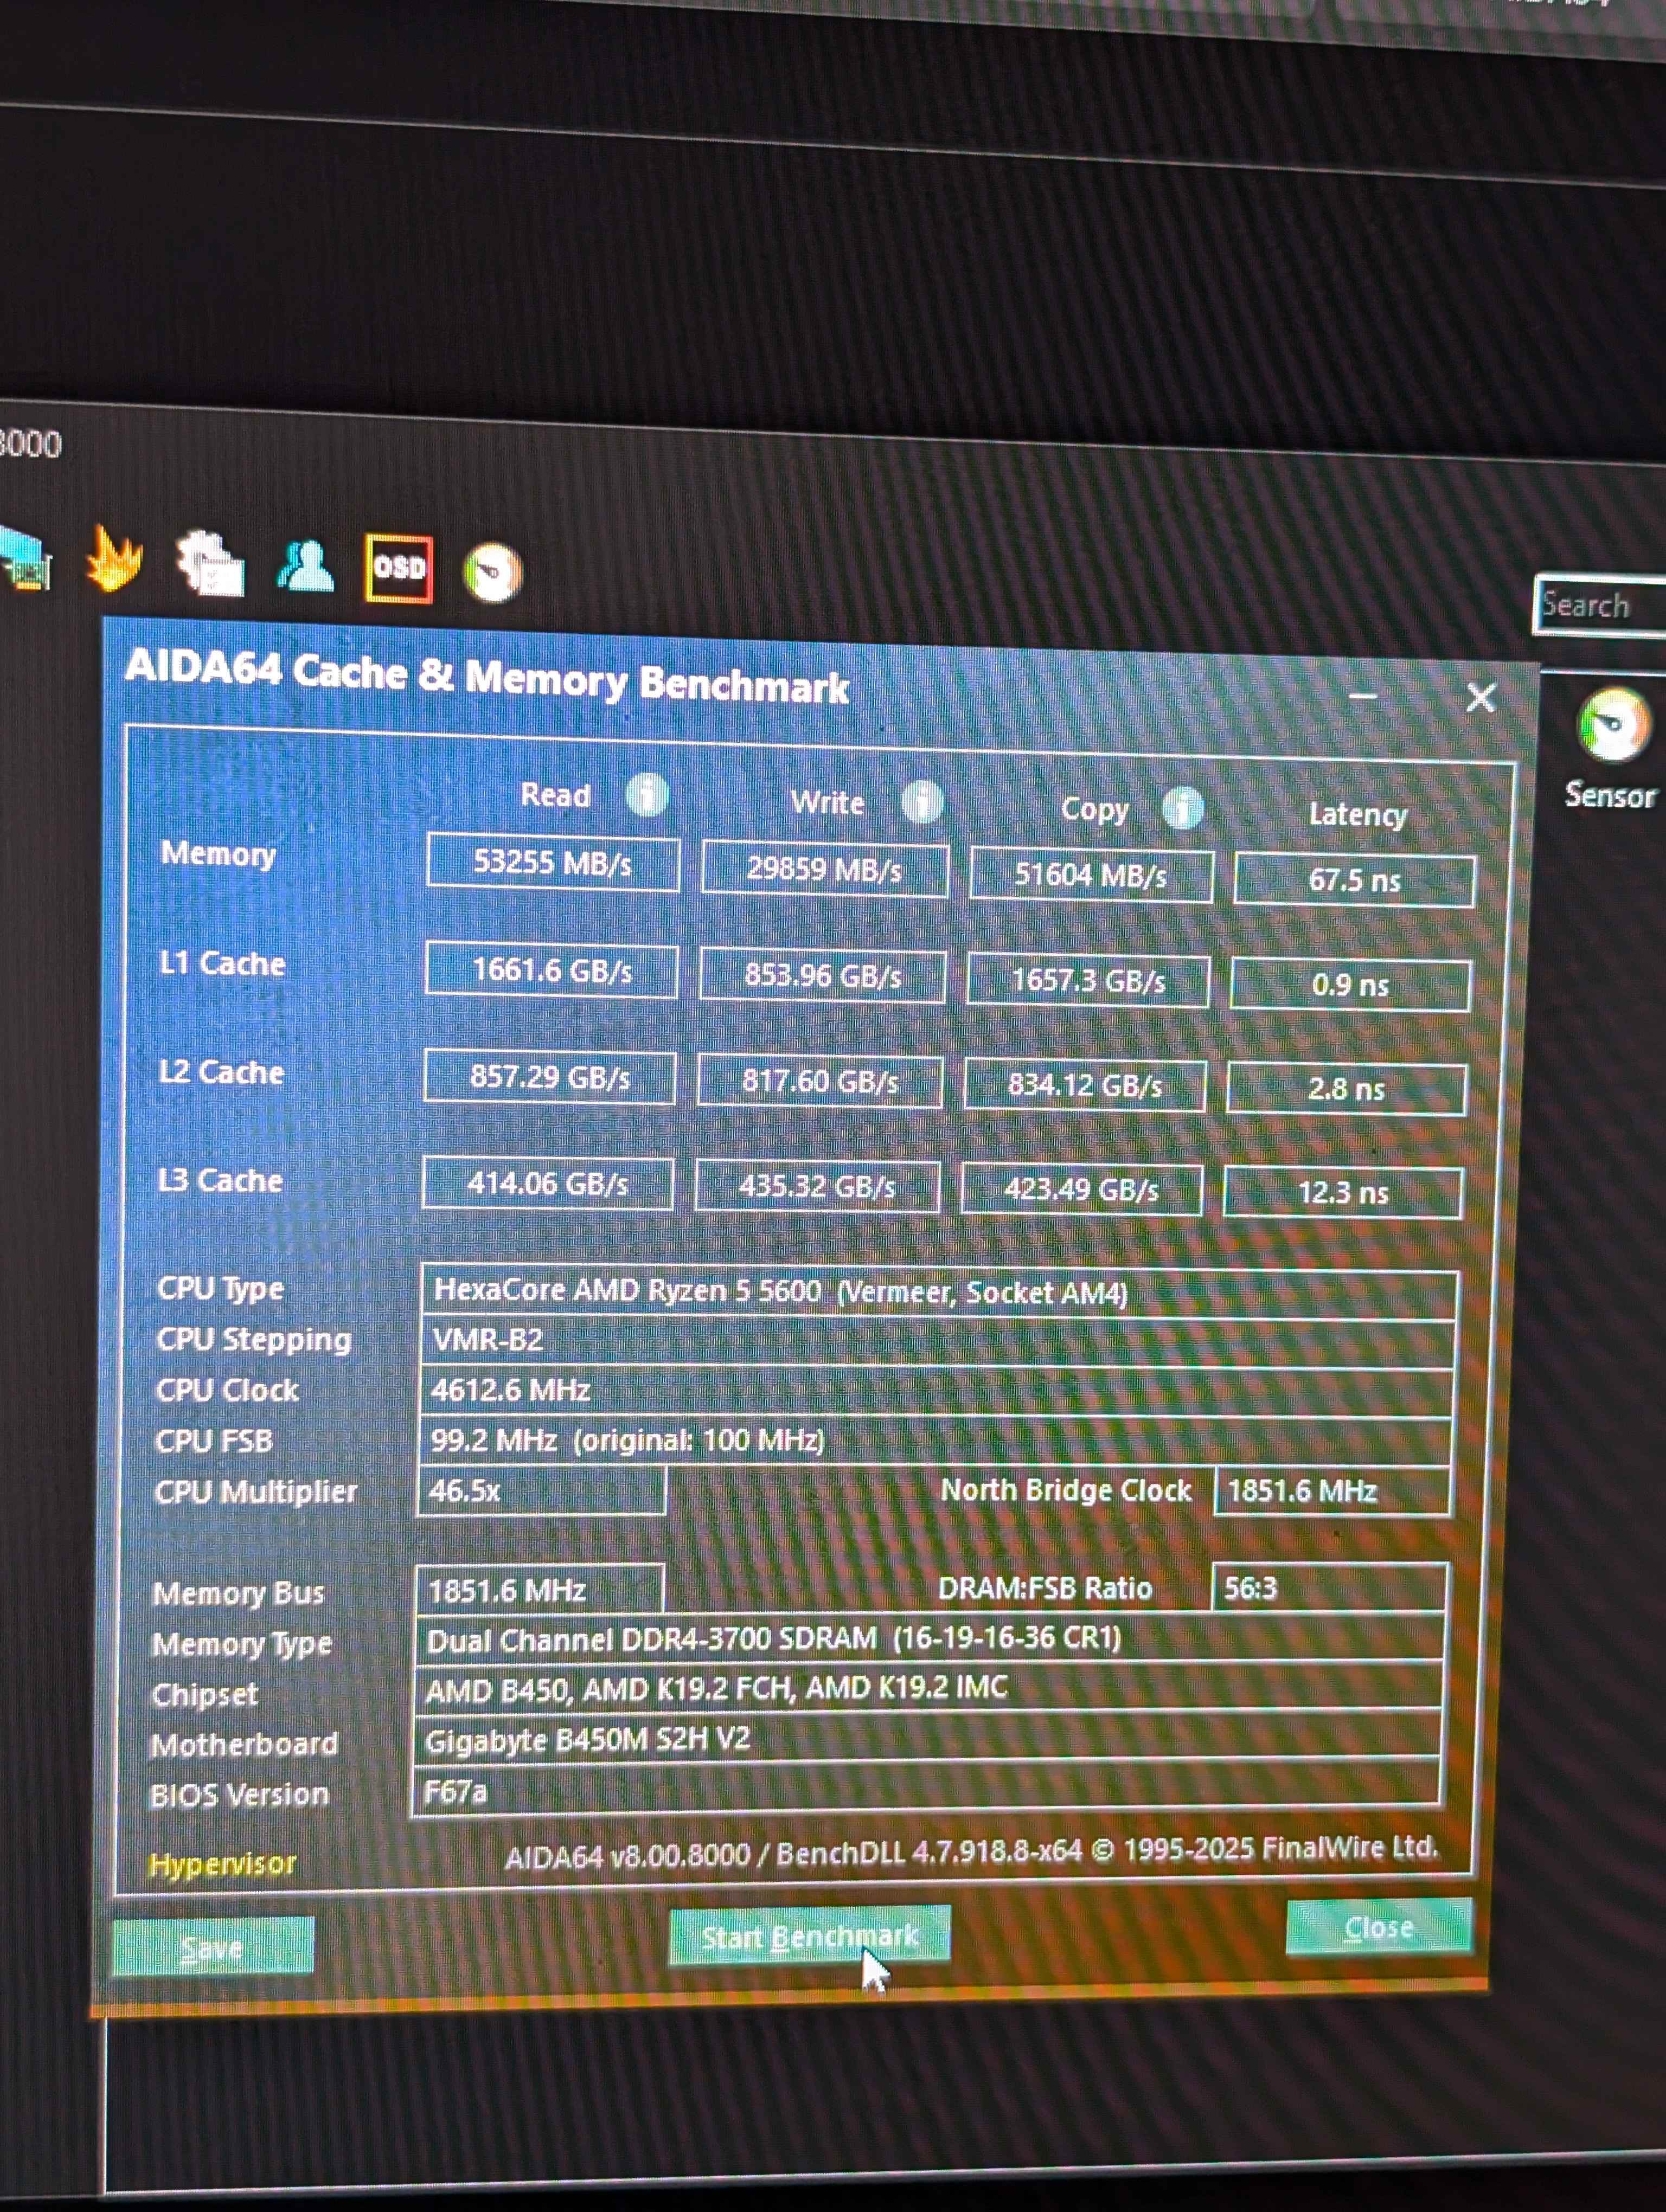Select L1 Cache Read value 1661.6 GB/s

(552, 971)
